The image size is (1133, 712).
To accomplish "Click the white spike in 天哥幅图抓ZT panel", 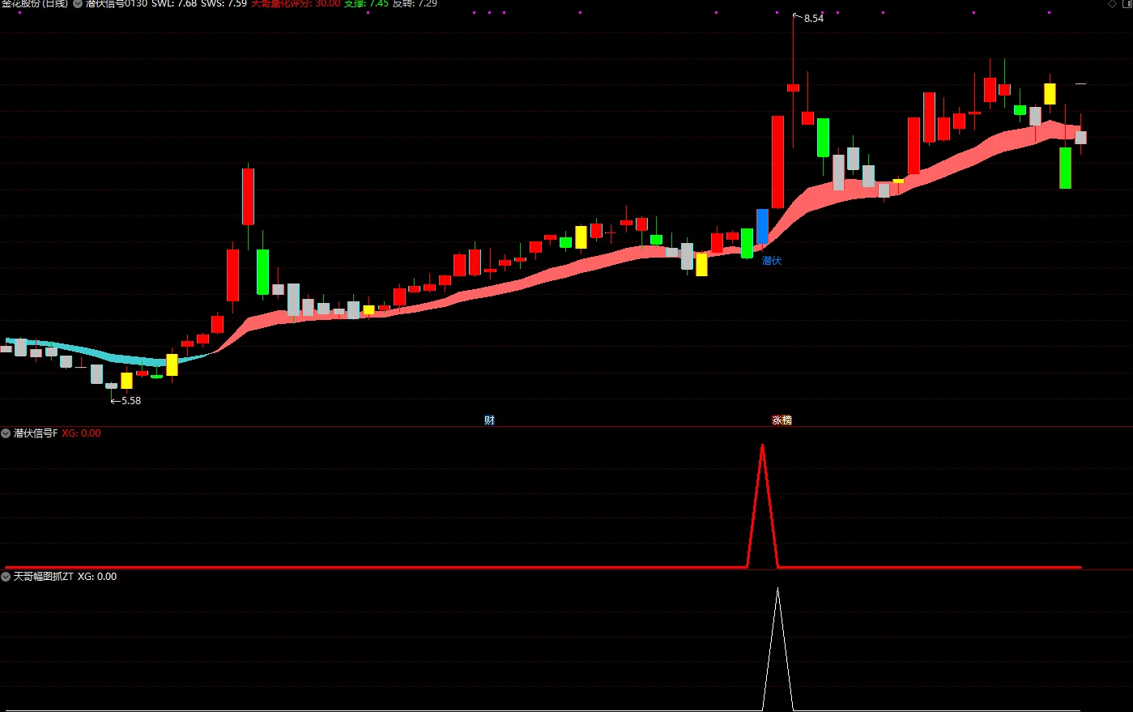I will point(777,649).
